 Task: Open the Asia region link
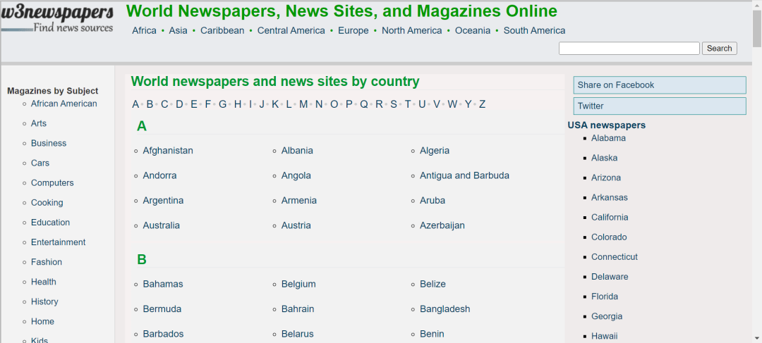click(178, 30)
